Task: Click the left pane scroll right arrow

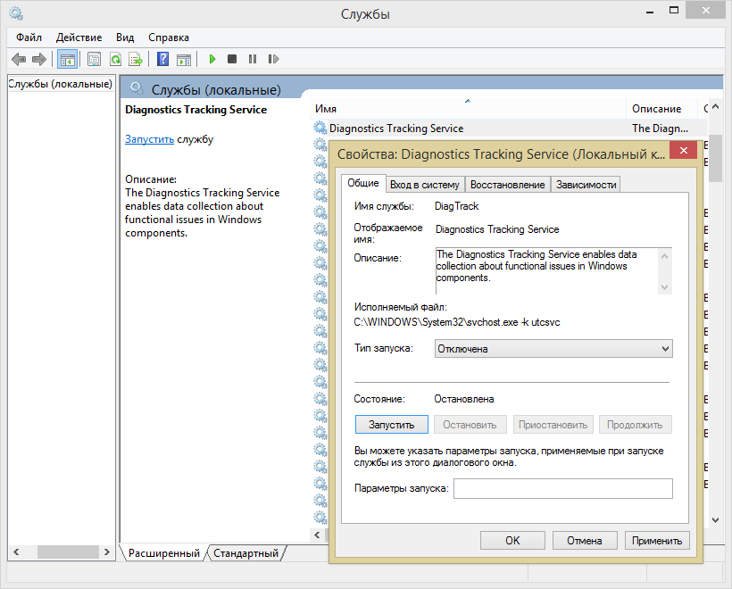Action: (107, 552)
